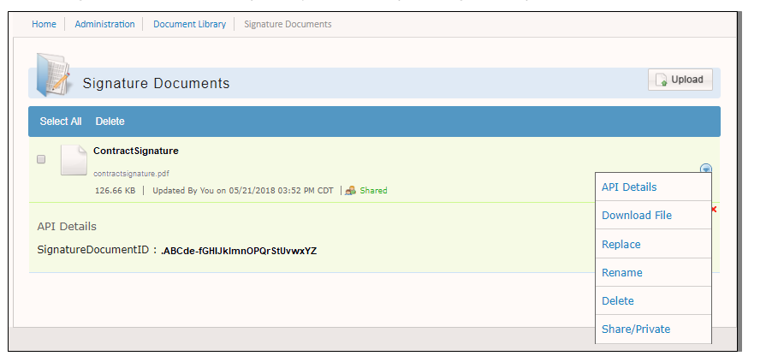This screenshot has height=362, width=784.
Task: Click Share/Private menu entry
Action: tap(653, 329)
